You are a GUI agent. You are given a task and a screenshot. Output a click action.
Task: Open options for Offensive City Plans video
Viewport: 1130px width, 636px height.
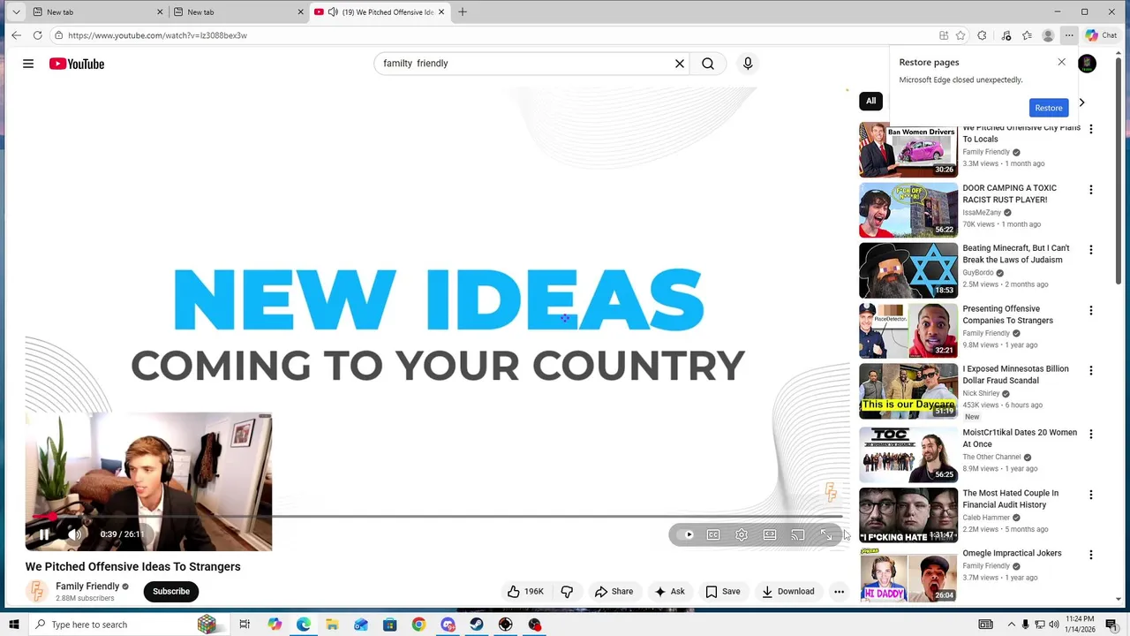(x=1090, y=129)
